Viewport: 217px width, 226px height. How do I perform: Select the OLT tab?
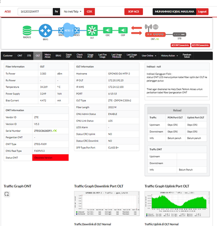coord(38,56)
